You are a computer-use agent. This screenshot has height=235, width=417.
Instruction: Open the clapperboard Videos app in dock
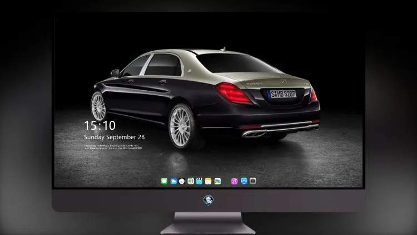pos(199,181)
